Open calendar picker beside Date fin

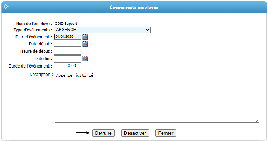click(85, 58)
